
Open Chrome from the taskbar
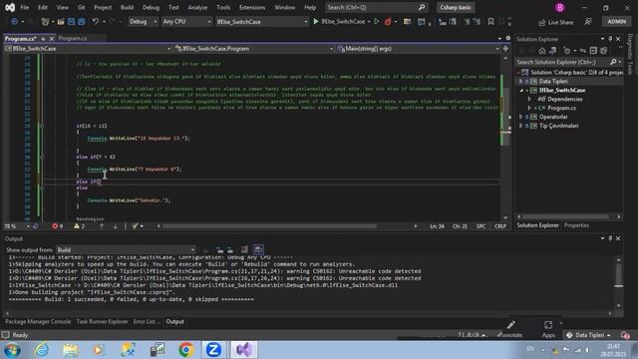pyautogui.click(x=186, y=350)
